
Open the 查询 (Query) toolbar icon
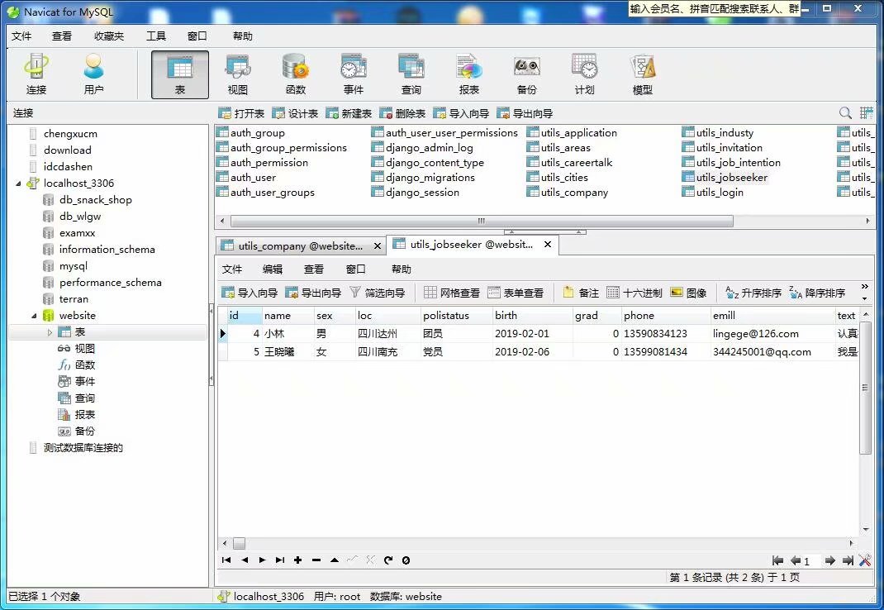pos(411,74)
